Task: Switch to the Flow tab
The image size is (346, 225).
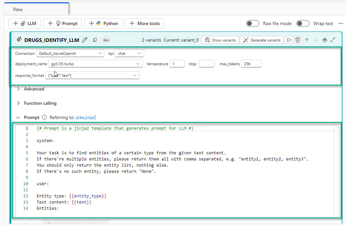Action: 36,10
